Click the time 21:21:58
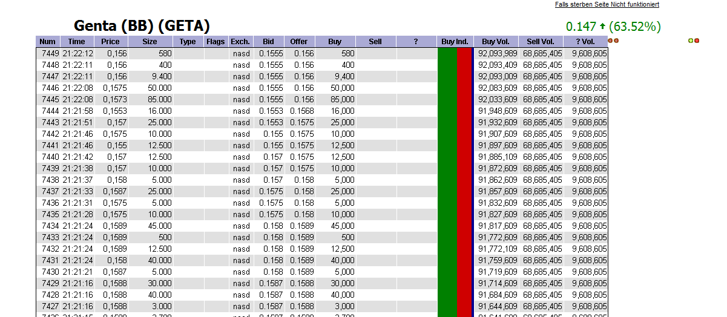 (x=77, y=111)
